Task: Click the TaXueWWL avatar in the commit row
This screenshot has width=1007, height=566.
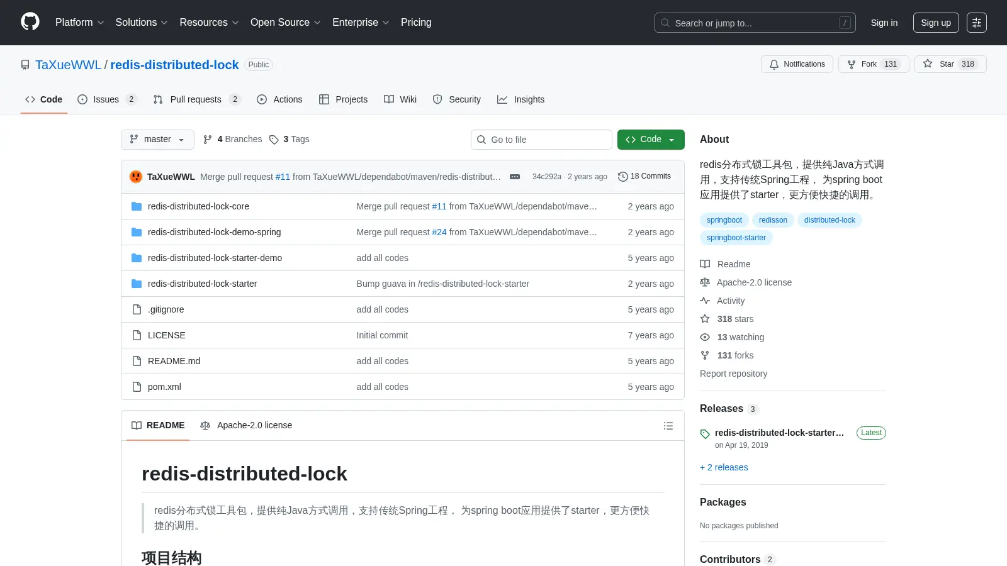Action: tap(136, 177)
